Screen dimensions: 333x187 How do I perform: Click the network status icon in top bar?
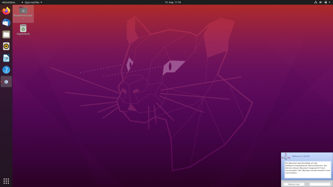pos(316,2)
